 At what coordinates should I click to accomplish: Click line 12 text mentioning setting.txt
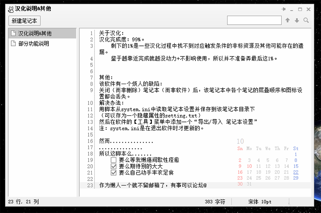[150, 115]
